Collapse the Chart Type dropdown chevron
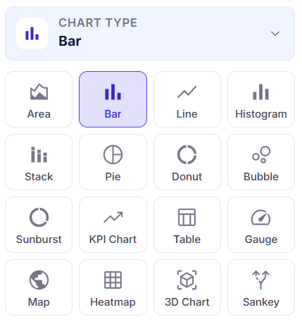Screen dimensions: 302x324 [x=275, y=34]
